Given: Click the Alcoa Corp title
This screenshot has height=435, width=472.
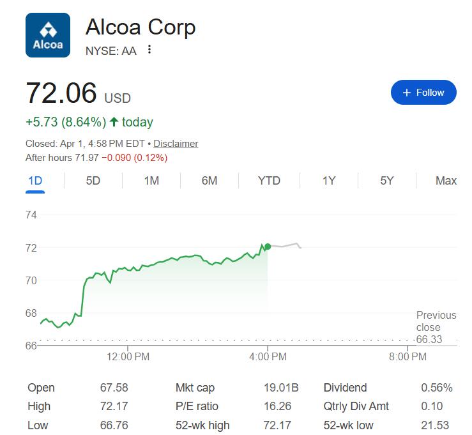Looking at the screenshot, I should click(141, 27).
